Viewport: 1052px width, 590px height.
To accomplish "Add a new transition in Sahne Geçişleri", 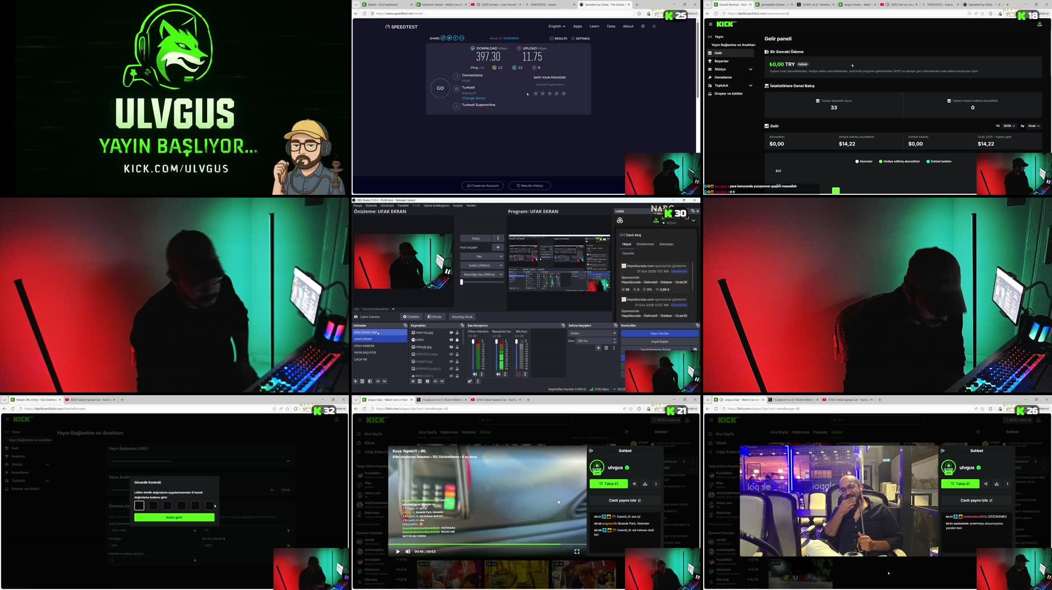I will click(x=599, y=348).
